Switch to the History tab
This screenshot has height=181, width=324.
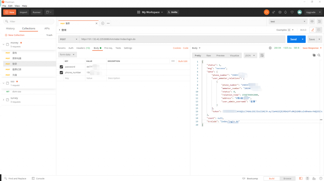pyautogui.click(x=10, y=28)
